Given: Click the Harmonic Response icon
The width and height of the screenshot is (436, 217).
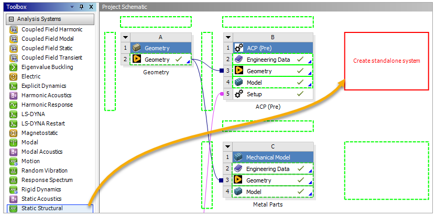Looking at the screenshot, I should [x=13, y=105].
